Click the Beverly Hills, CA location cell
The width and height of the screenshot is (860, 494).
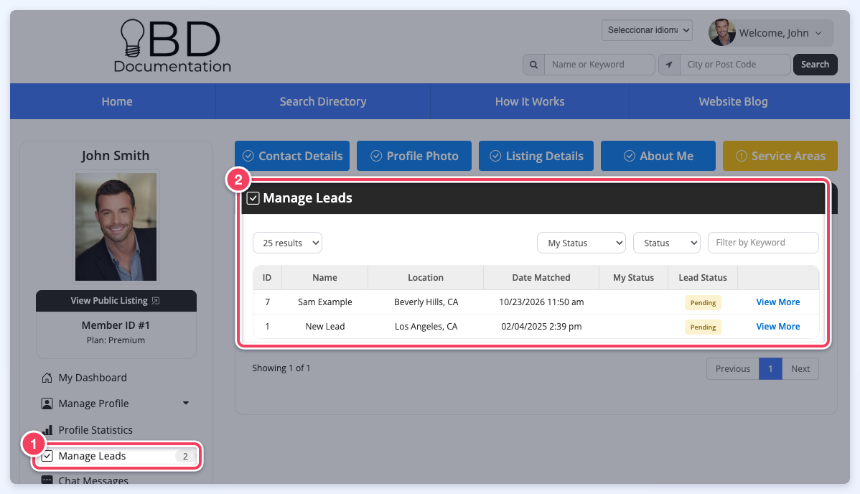click(x=426, y=302)
